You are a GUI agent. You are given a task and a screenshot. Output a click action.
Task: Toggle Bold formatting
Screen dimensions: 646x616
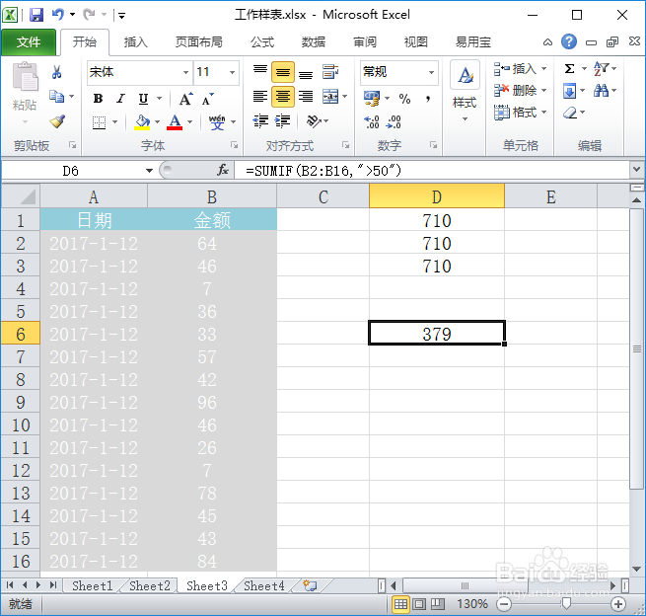(x=98, y=99)
